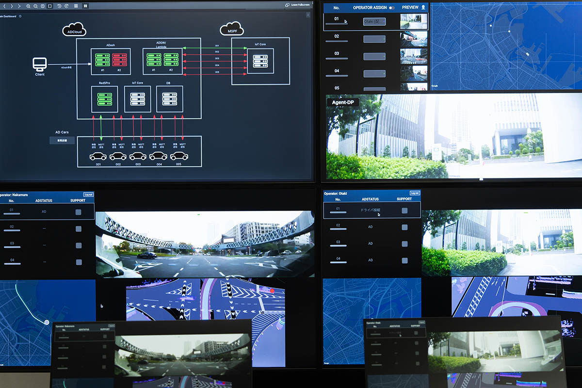Viewport: 582px width, 388px height.
Task: Check SUPPORT for row 03 in Otaki panel
Action: pyautogui.click(x=404, y=244)
